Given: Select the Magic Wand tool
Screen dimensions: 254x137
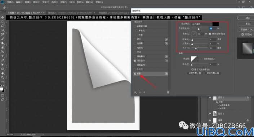Looking at the screenshot, I should [3, 30].
